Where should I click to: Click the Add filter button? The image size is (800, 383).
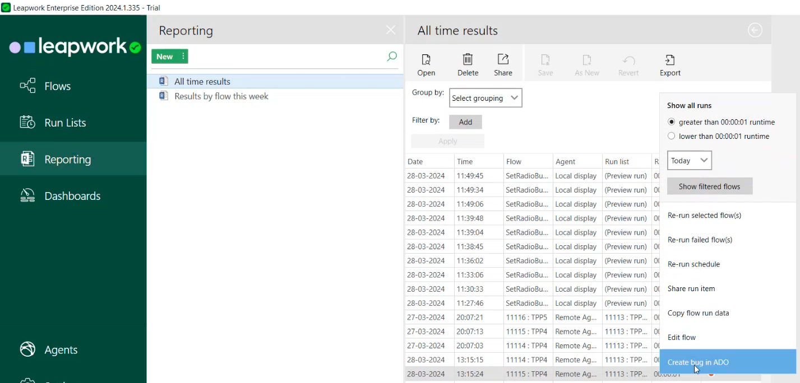465,122
